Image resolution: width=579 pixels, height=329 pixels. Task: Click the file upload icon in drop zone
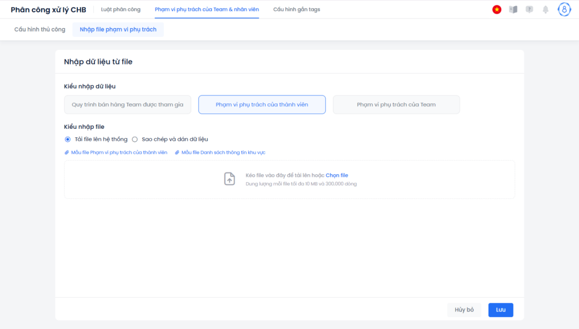(x=230, y=179)
